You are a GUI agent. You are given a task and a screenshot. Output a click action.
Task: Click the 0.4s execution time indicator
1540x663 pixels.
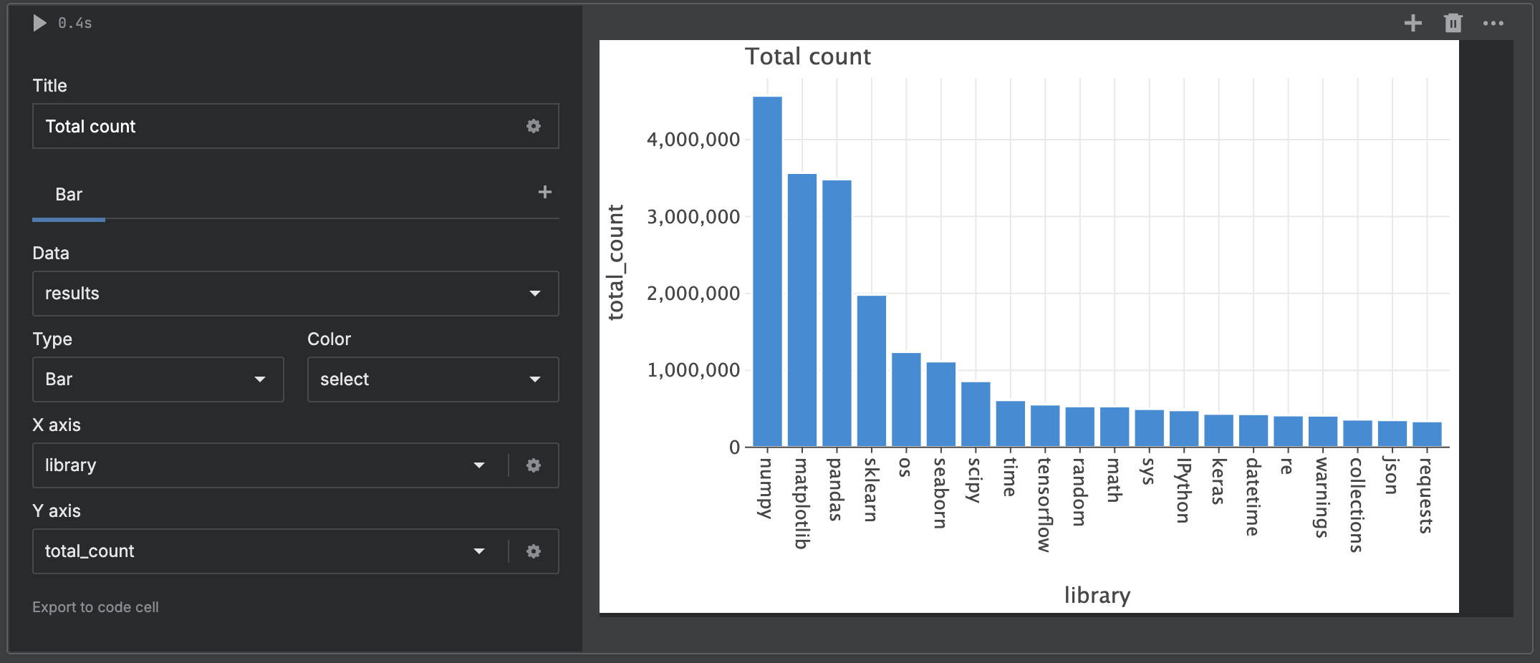tap(75, 23)
